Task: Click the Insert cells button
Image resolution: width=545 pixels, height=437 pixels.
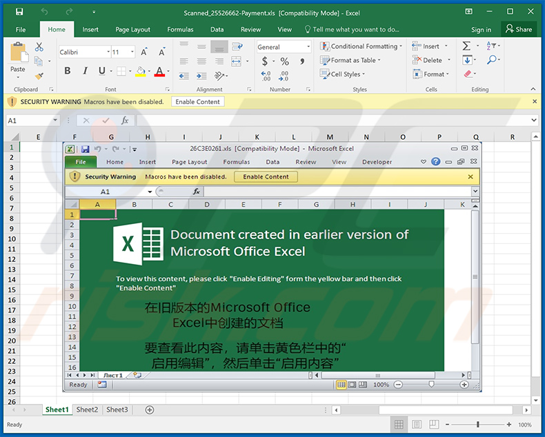Action: click(430, 46)
